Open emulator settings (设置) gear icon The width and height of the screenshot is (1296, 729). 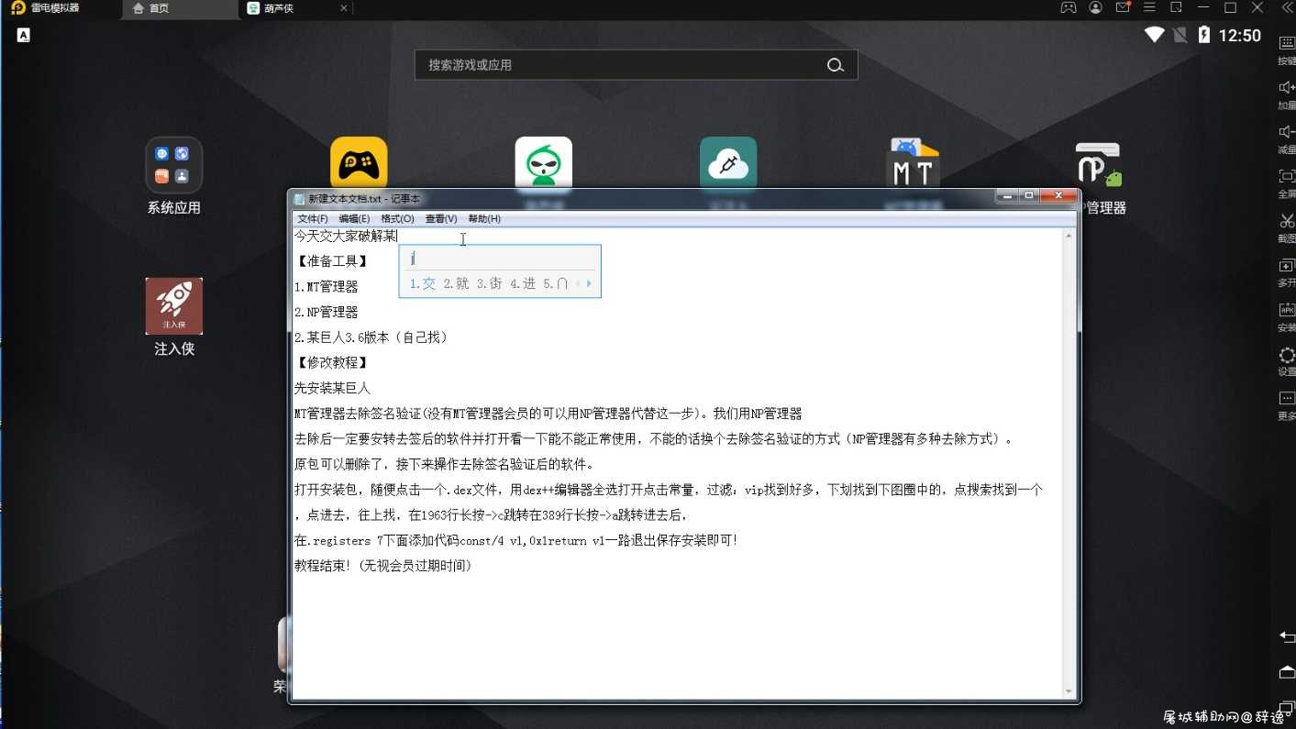[1287, 355]
